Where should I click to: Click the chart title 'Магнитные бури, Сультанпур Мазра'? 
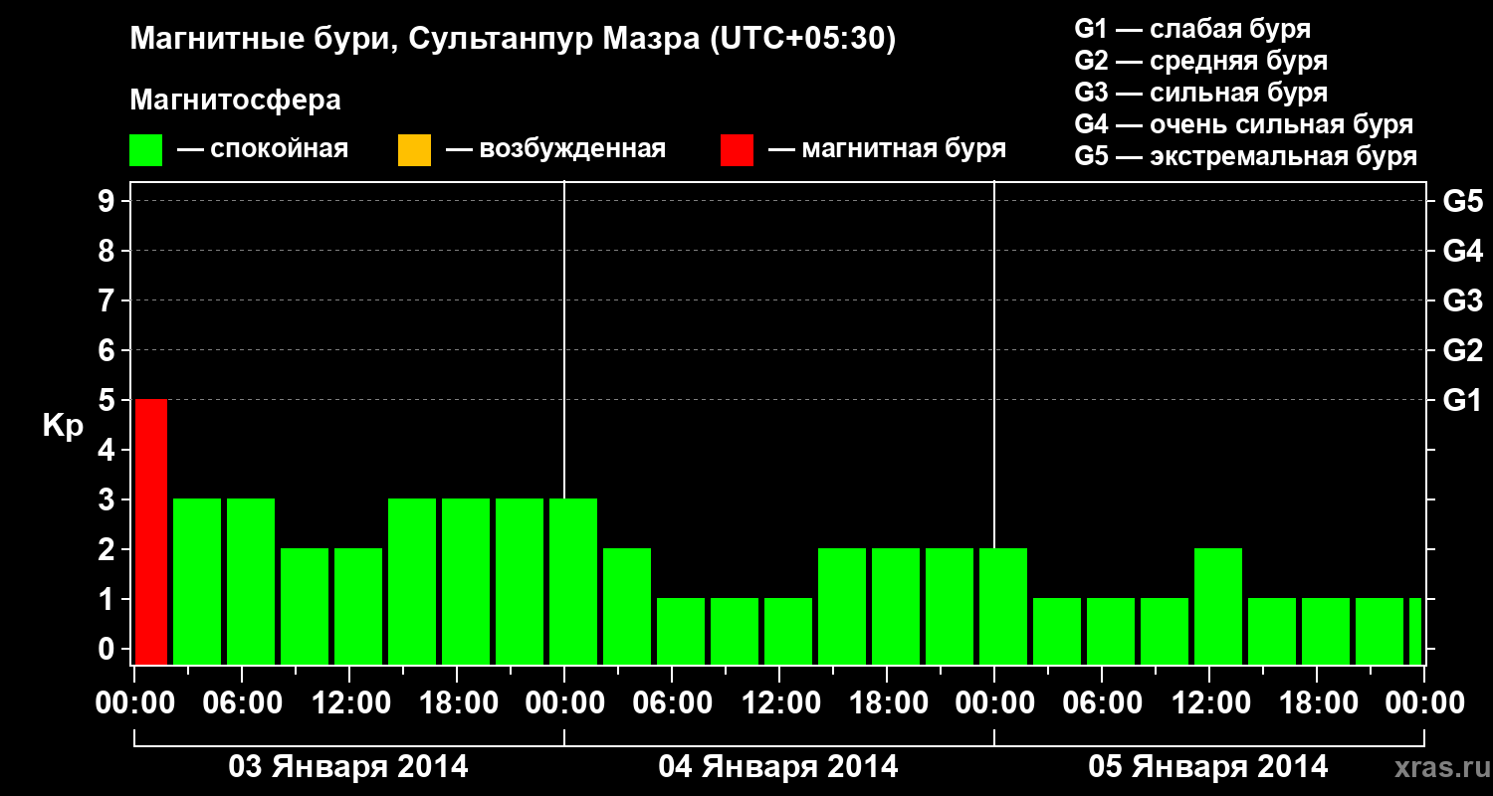(x=514, y=39)
